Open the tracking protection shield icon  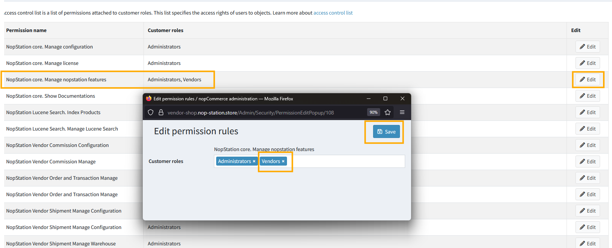(x=151, y=112)
